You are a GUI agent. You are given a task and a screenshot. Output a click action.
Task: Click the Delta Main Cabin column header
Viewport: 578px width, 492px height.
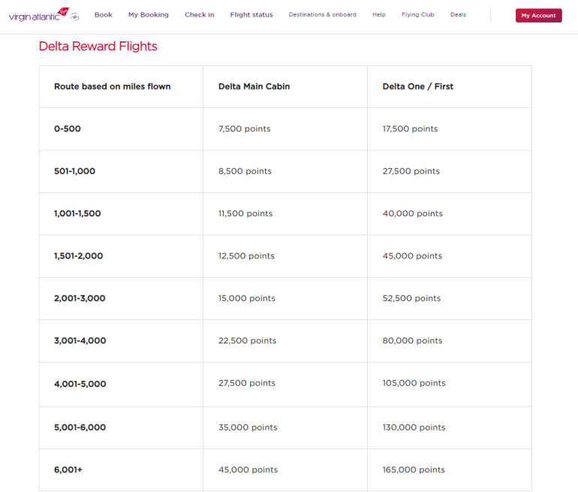(254, 86)
